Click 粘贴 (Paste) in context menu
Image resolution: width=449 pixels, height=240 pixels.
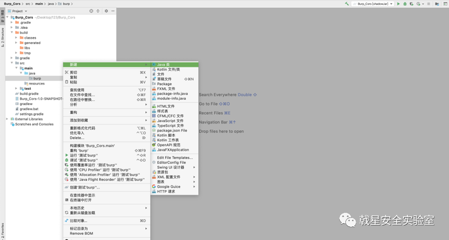pos(106,82)
